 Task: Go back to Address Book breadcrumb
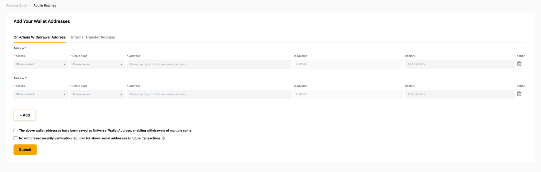pos(17,5)
